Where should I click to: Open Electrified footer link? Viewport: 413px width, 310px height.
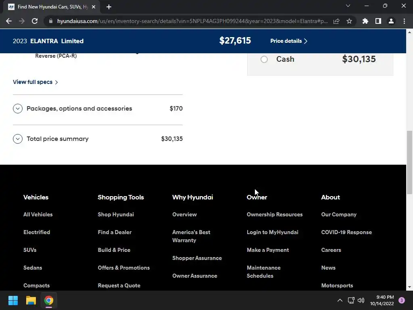coord(37,232)
